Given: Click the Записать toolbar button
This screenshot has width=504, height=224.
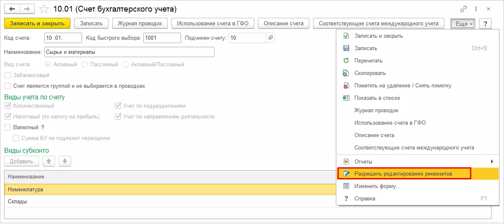Looking at the screenshot, I should (x=91, y=24).
